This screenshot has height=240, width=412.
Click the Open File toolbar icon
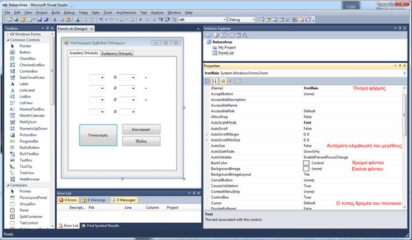pyautogui.click(x=23, y=20)
